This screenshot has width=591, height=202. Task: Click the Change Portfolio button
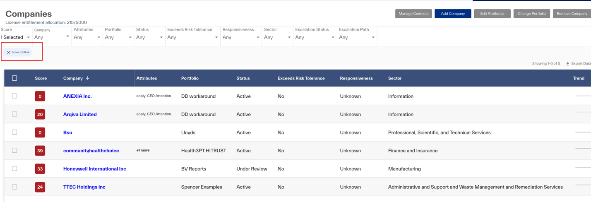tap(532, 14)
